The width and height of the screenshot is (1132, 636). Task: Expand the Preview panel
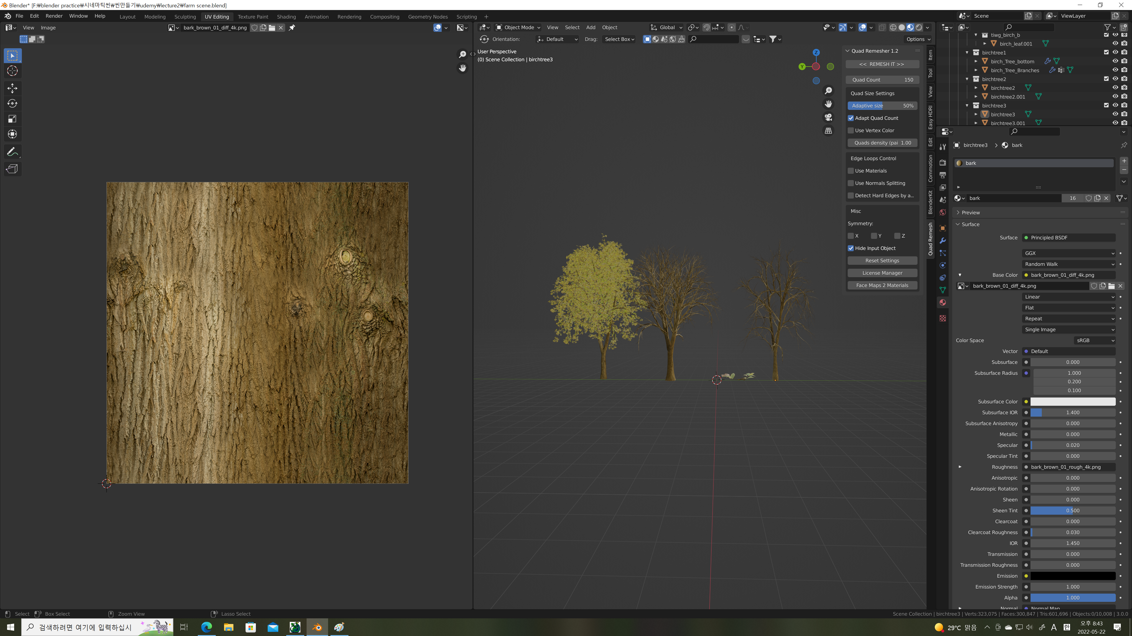click(x=970, y=212)
